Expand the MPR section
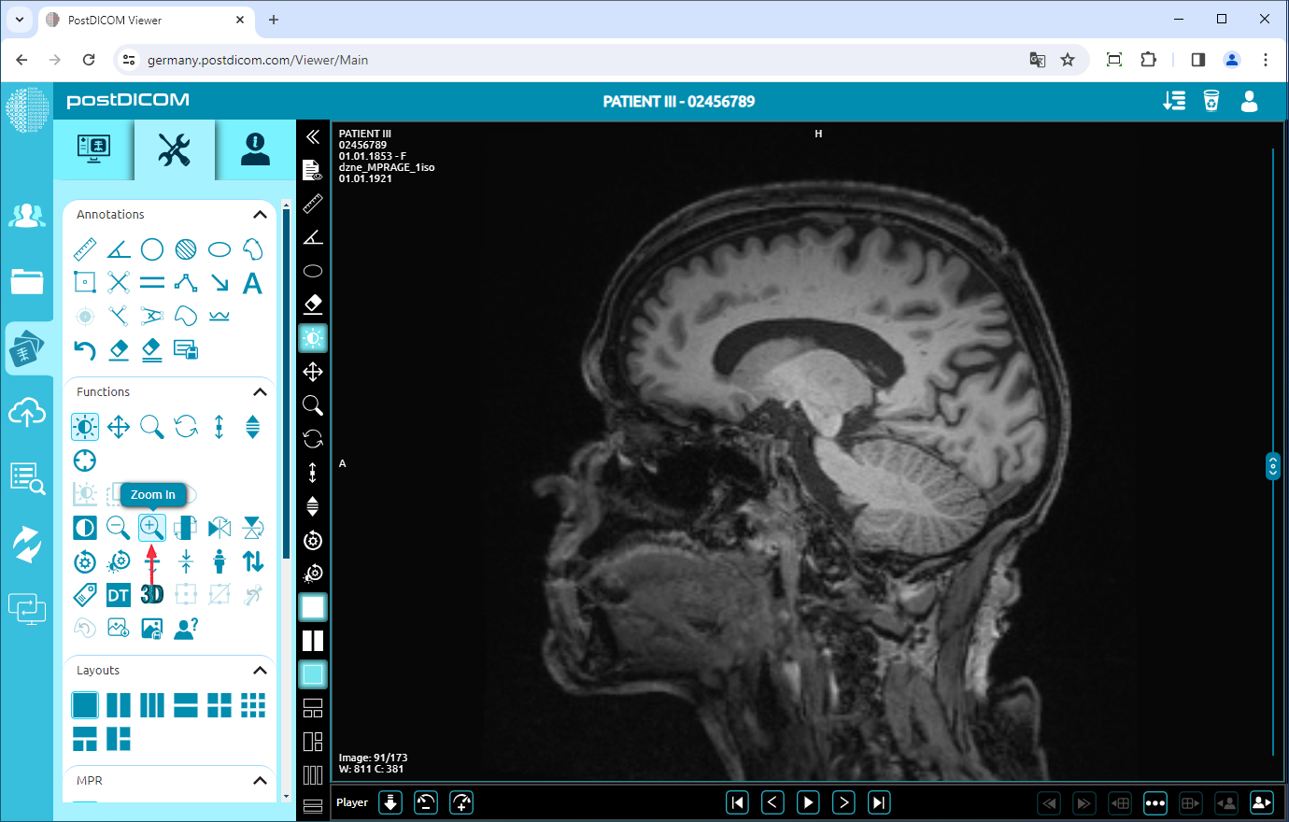The height and width of the screenshot is (822, 1289). tap(261, 780)
